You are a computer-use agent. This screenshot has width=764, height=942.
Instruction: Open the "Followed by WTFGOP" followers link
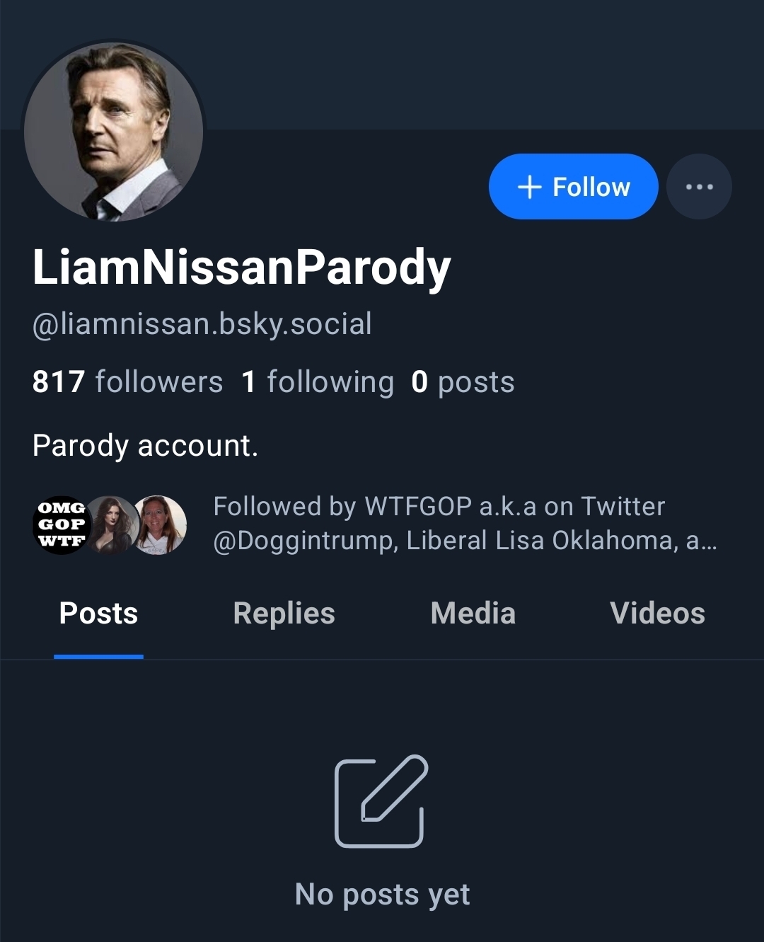pyautogui.click(x=464, y=524)
